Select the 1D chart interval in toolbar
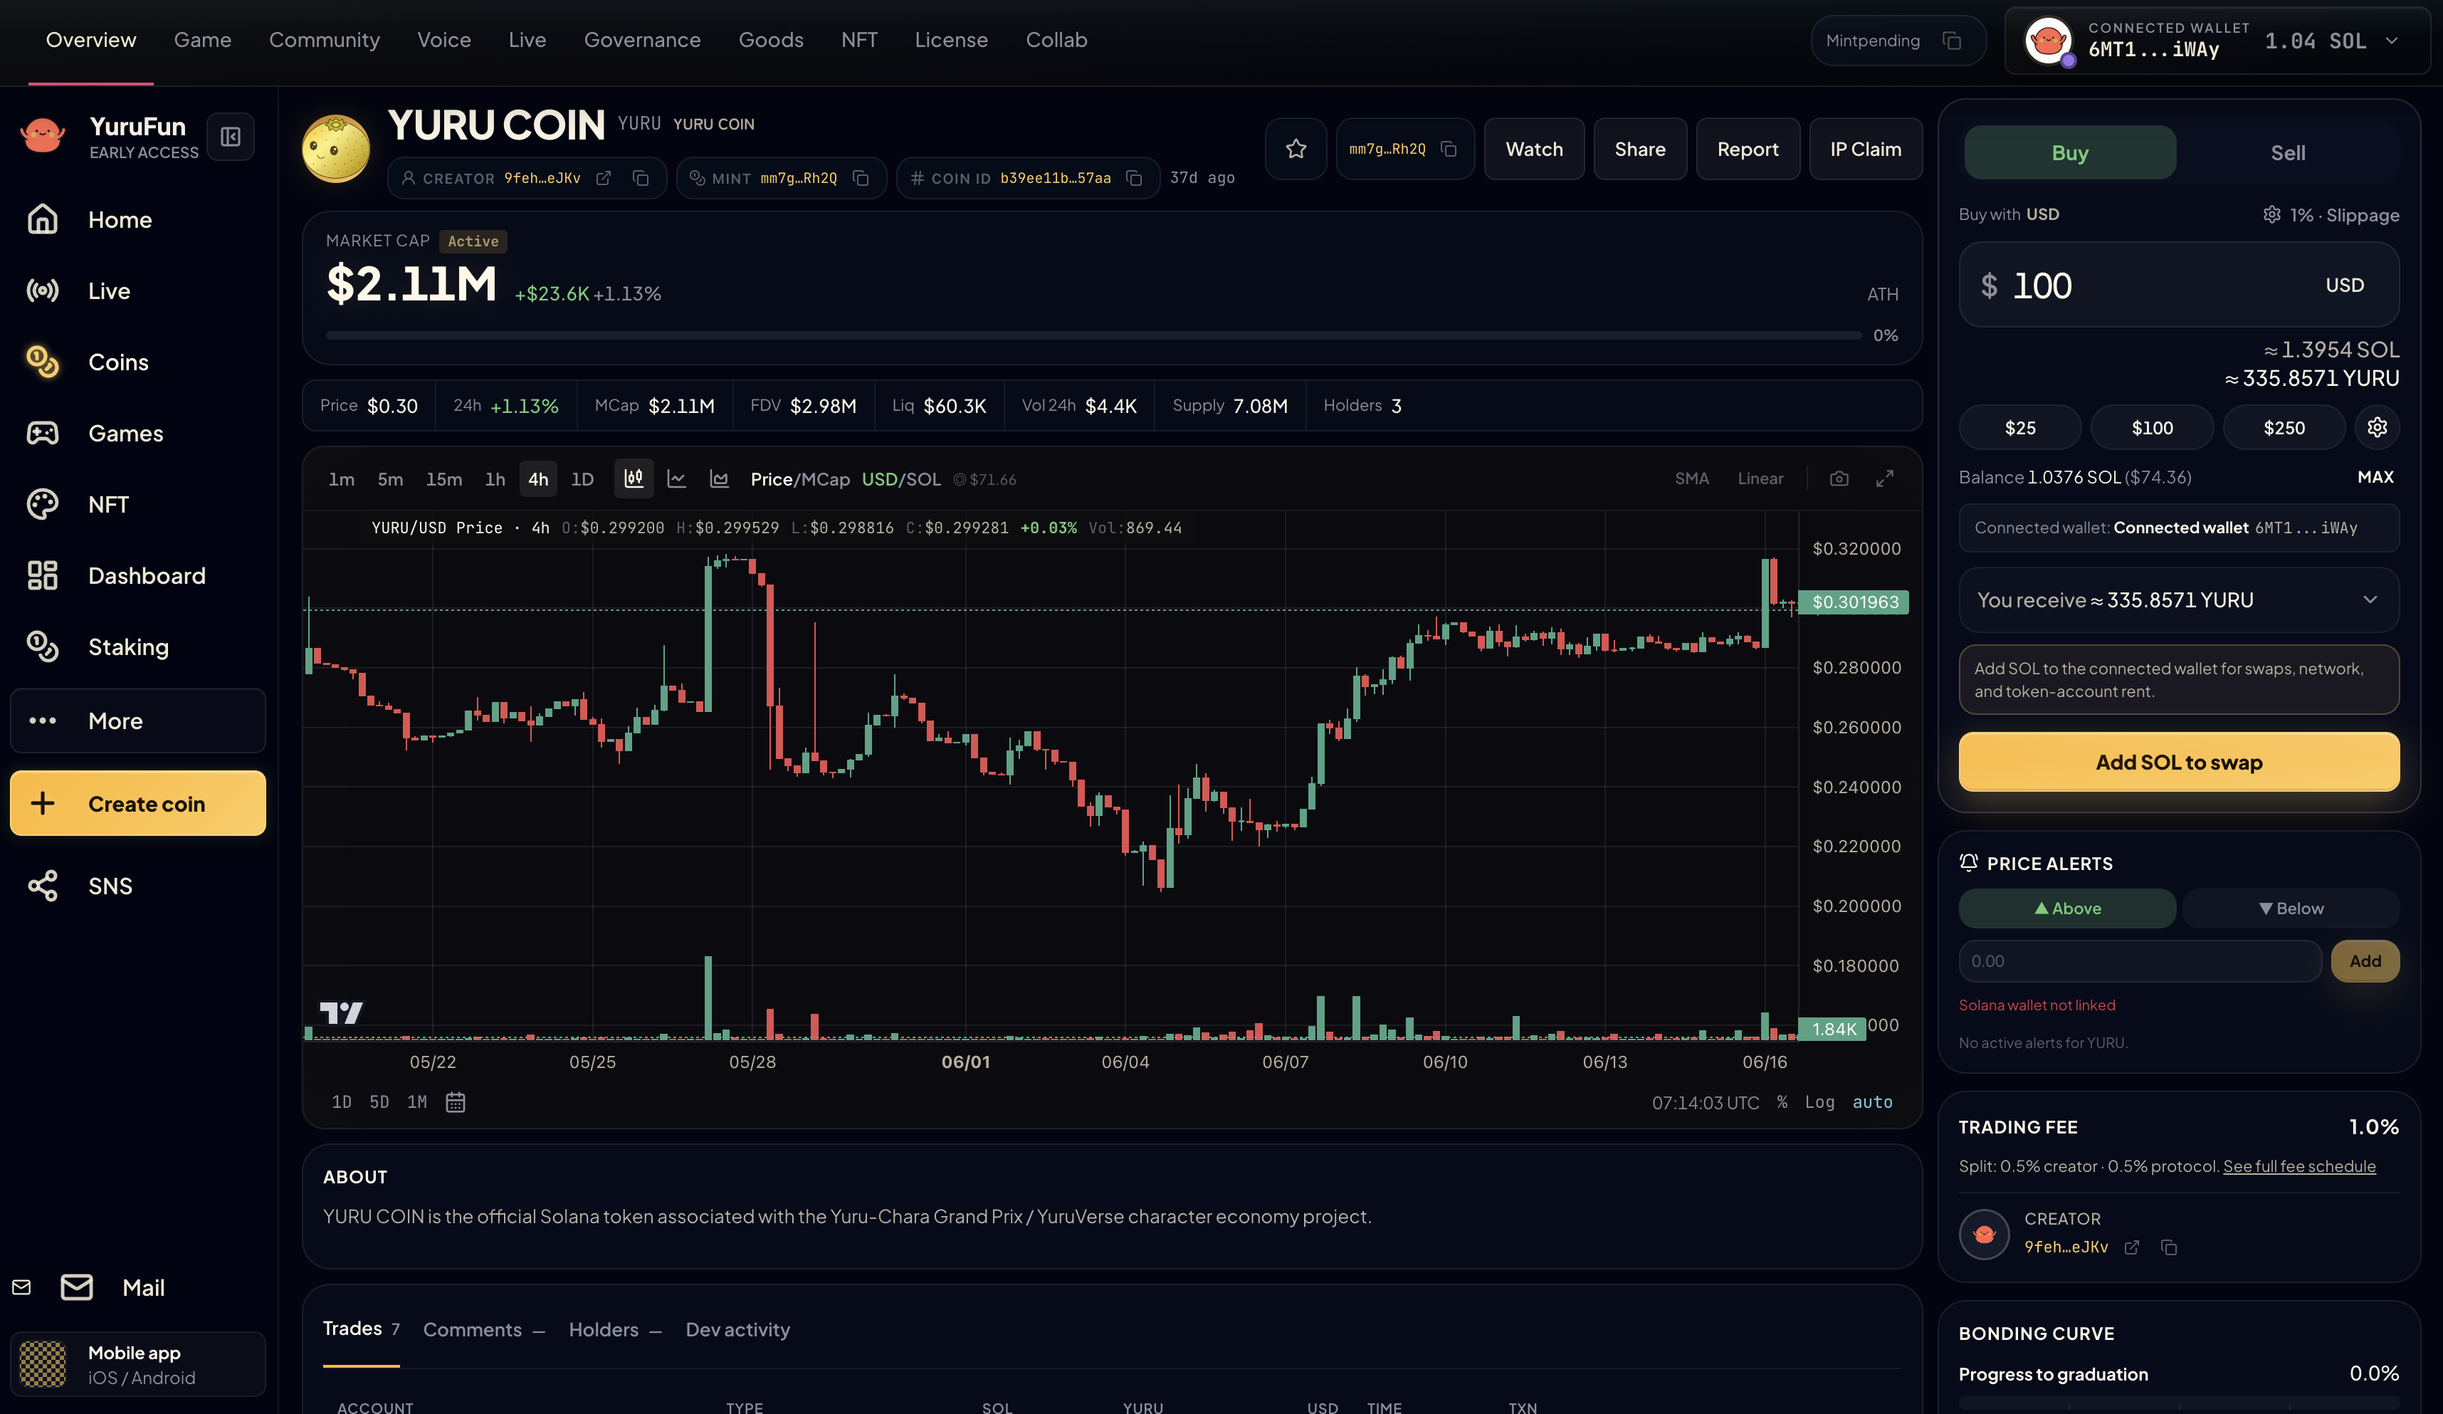This screenshot has width=2443, height=1414. coord(582,479)
